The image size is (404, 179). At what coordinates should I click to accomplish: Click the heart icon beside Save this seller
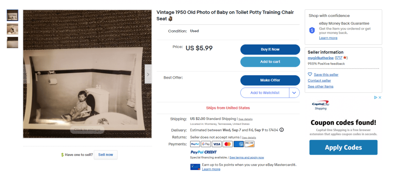click(310, 74)
